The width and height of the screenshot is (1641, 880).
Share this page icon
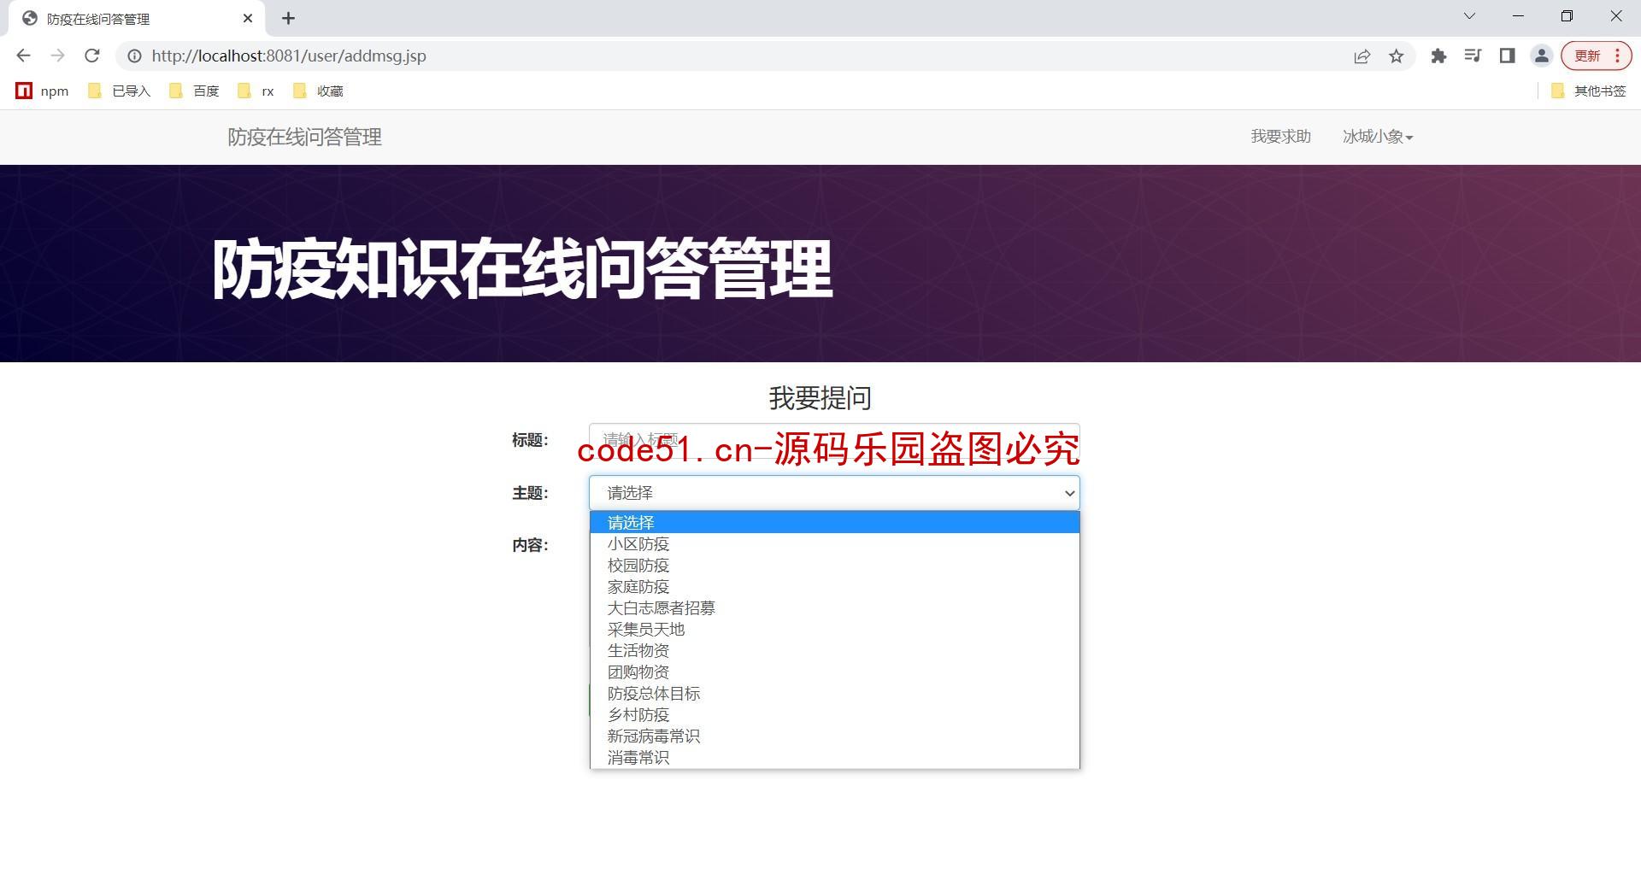[1362, 56]
